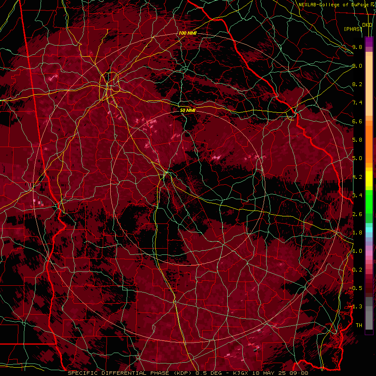Click the TH label on the legend

pos(359,325)
